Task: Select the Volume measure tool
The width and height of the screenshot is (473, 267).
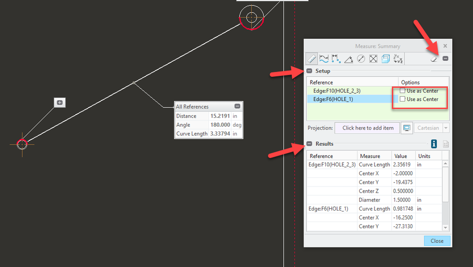Action: click(385, 59)
